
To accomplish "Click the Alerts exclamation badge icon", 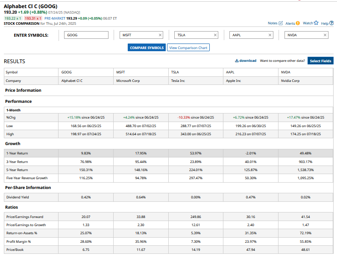I will click(x=298, y=23).
